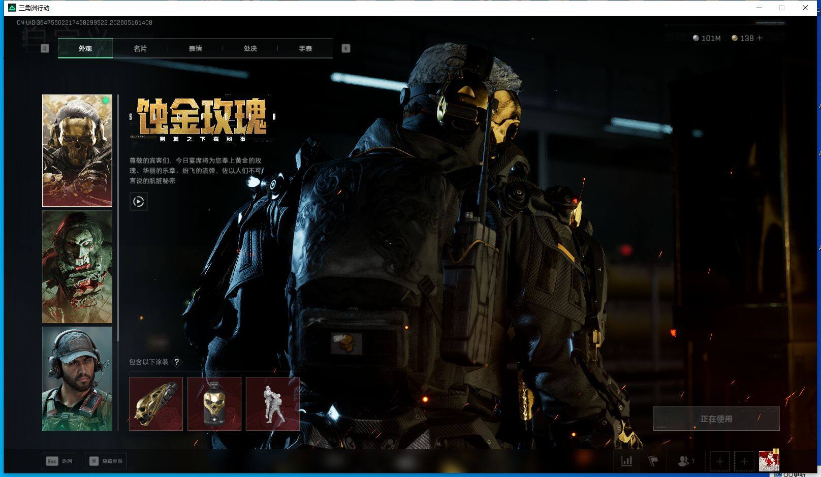Play the 蚀金玫瑰 skin preview video
Image resolution: width=821 pixels, height=477 pixels.
[139, 202]
